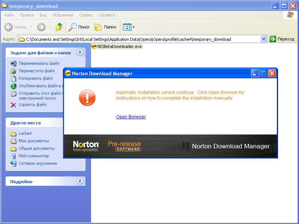Click the Pre-release Software badge
The width and height of the screenshot is (299, 224).
[124, 146]
